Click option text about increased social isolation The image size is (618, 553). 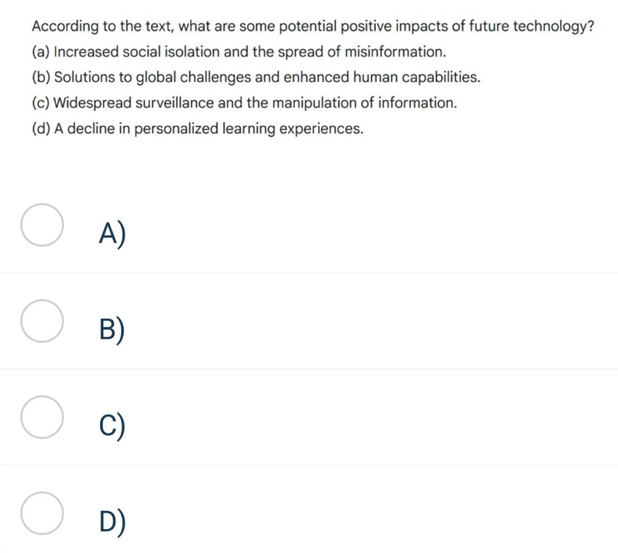point(239,51)
